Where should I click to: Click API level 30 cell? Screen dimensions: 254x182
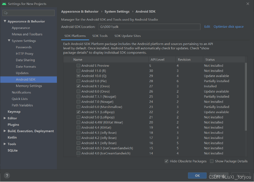[151, 71]
